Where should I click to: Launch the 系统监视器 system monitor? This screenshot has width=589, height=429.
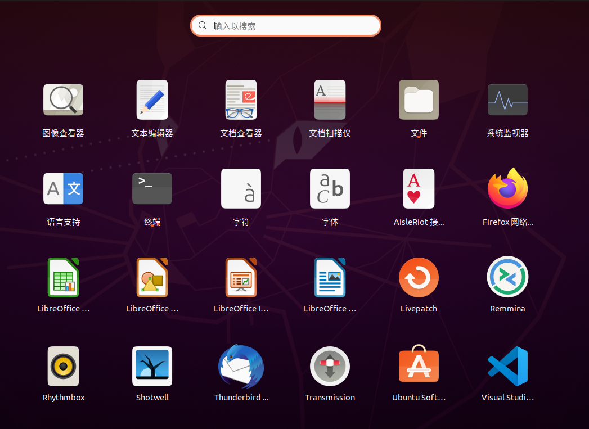tap(507, 100)
